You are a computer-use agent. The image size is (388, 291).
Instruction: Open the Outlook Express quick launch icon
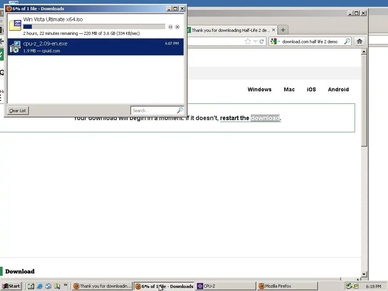[48, 286]
